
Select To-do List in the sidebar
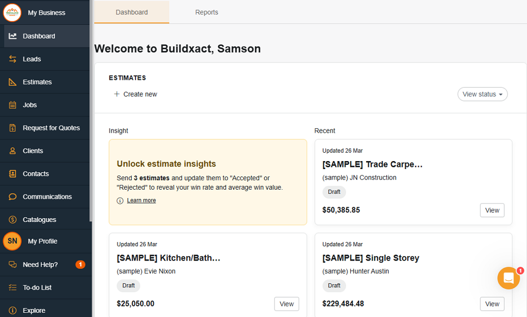click(46, 287)
